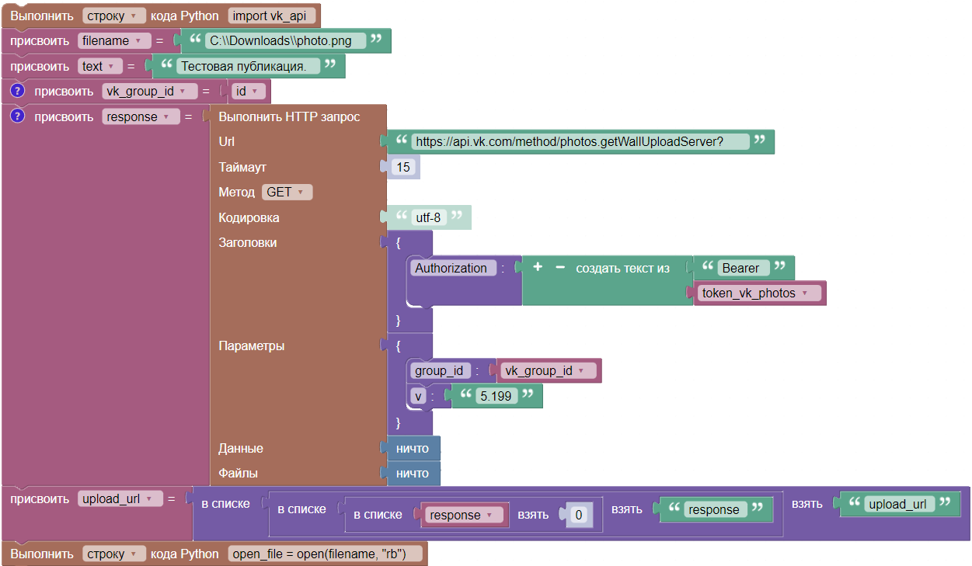The image size is (972, 566).
Task: Click the Таймаут label
Action: [242, 168]
